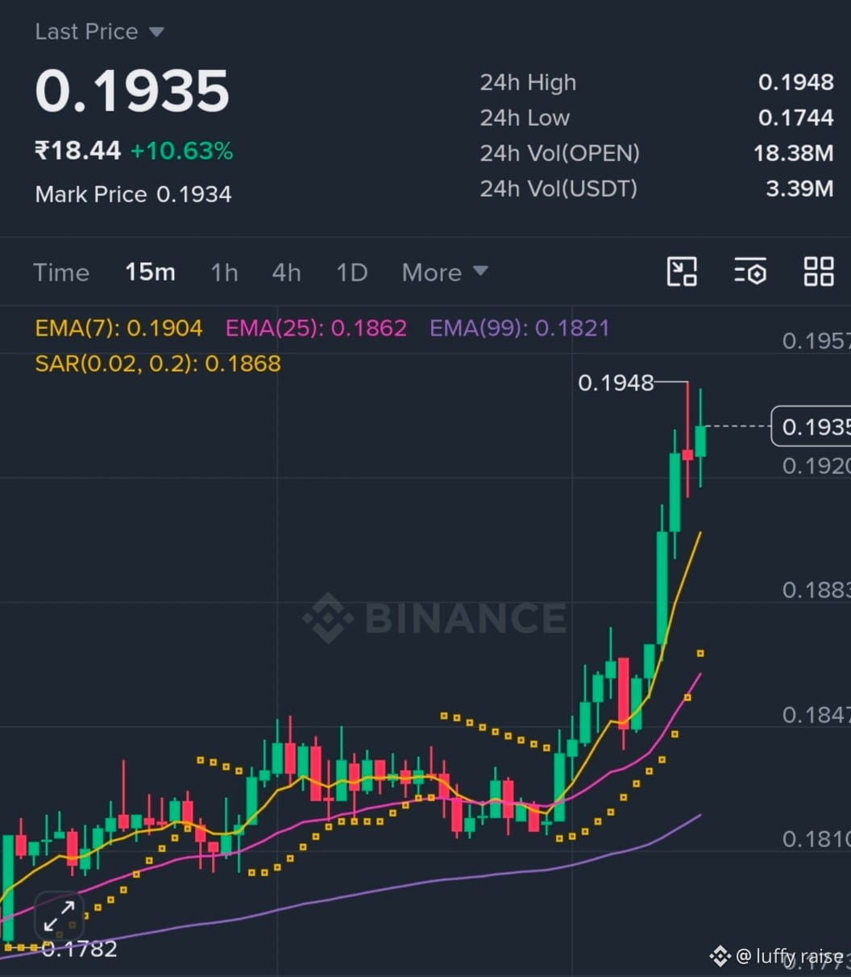Image resolution: width=851 pixels, height=977 pixels.
Task: Open the four-square grid layout icon
Action: click(819, 272)
